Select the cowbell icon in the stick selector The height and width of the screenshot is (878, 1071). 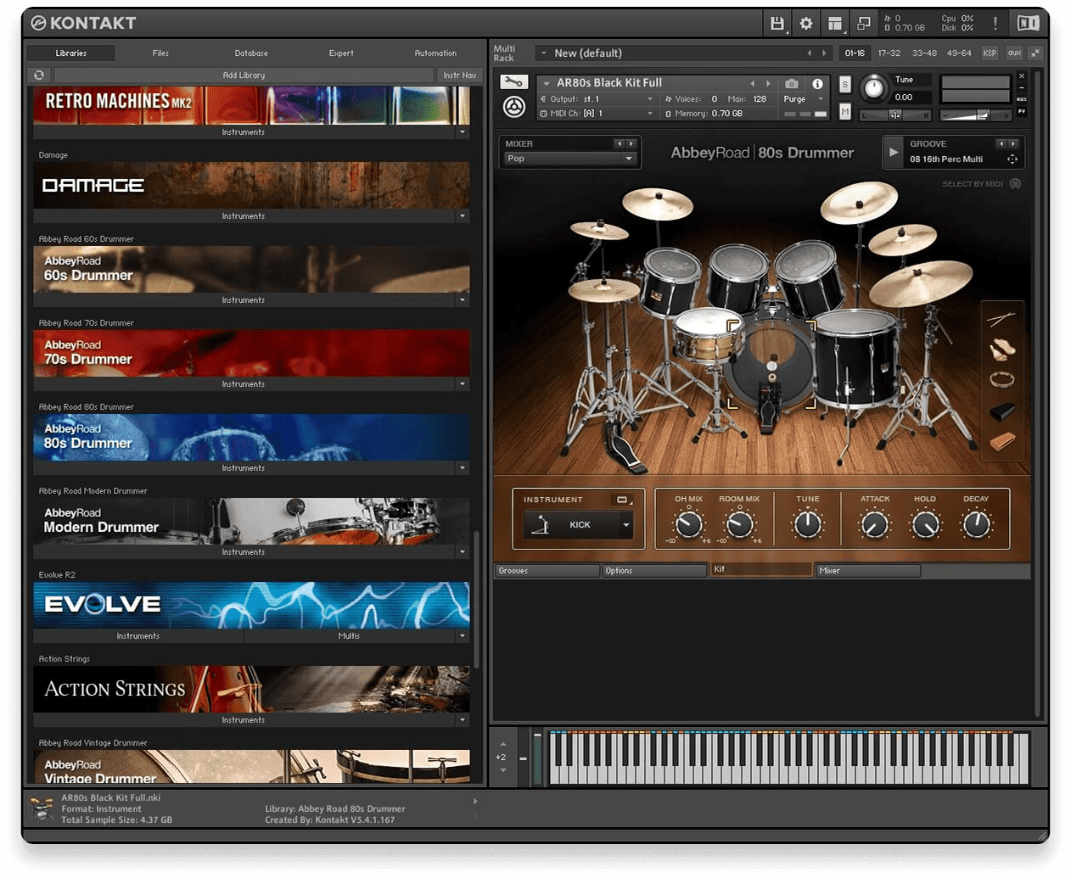point(1002,411)
